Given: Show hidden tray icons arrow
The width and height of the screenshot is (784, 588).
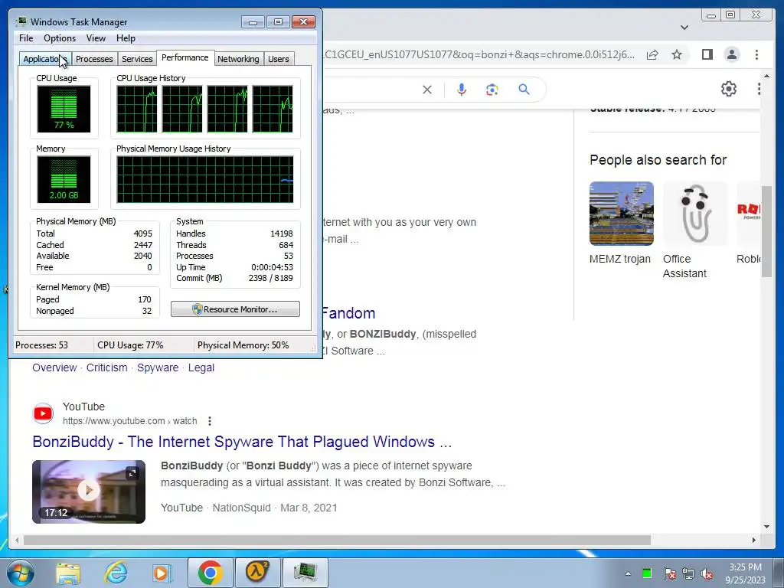Looking at the screenshot, I should click(628, 573).
